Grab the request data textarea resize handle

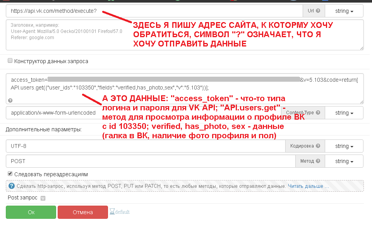(x=361, y=102)
